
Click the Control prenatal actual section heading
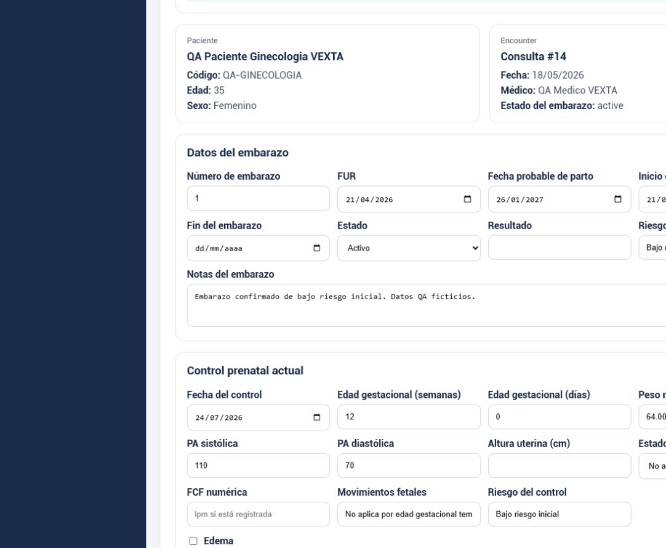(245, 371)
